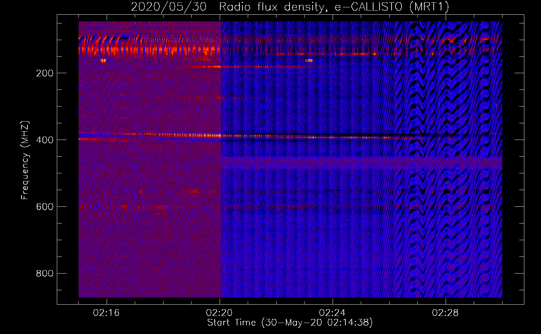Click the 800 frequency tick label

45,274
